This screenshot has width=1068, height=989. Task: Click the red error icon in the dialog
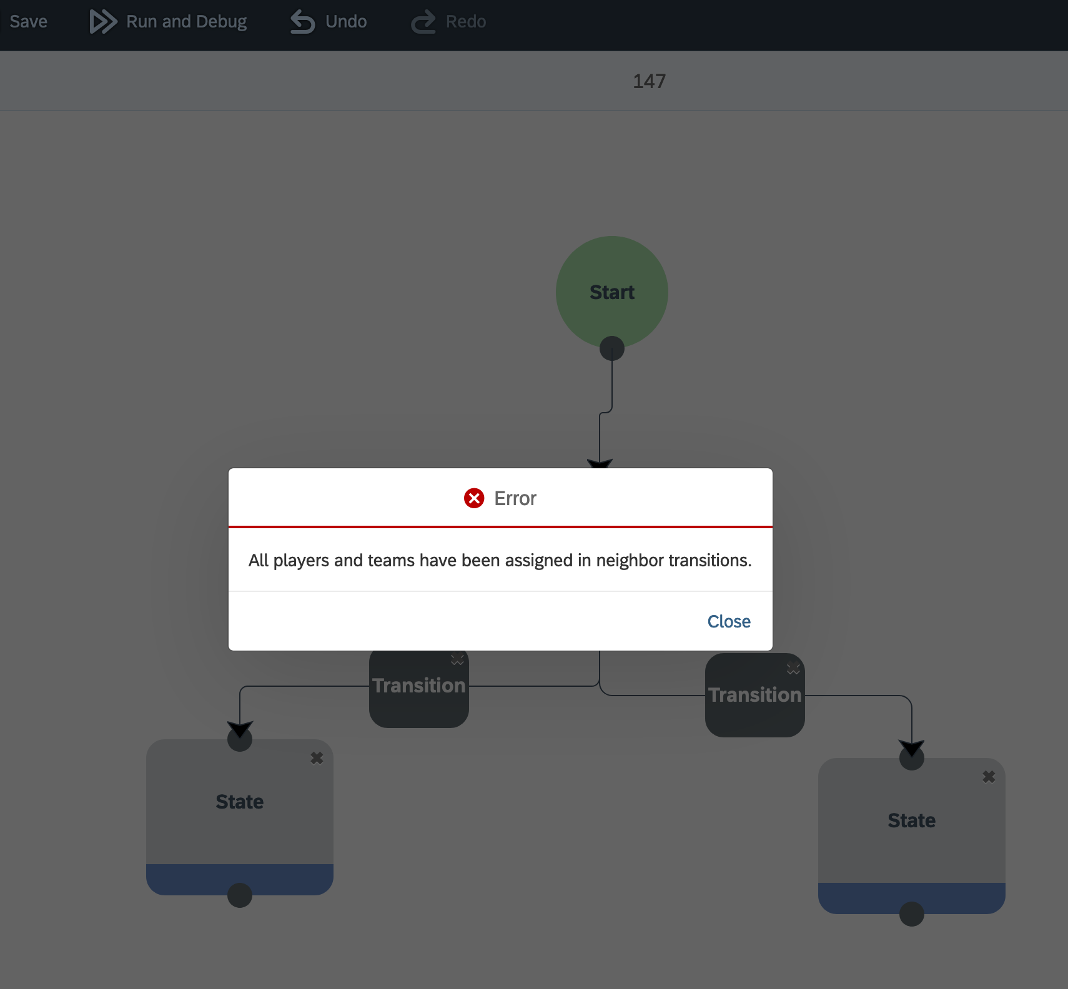[475, 498]
